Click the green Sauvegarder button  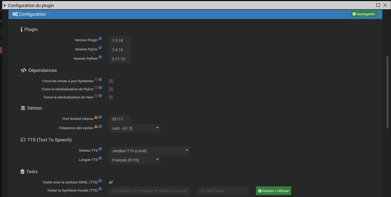click(364, 14)
